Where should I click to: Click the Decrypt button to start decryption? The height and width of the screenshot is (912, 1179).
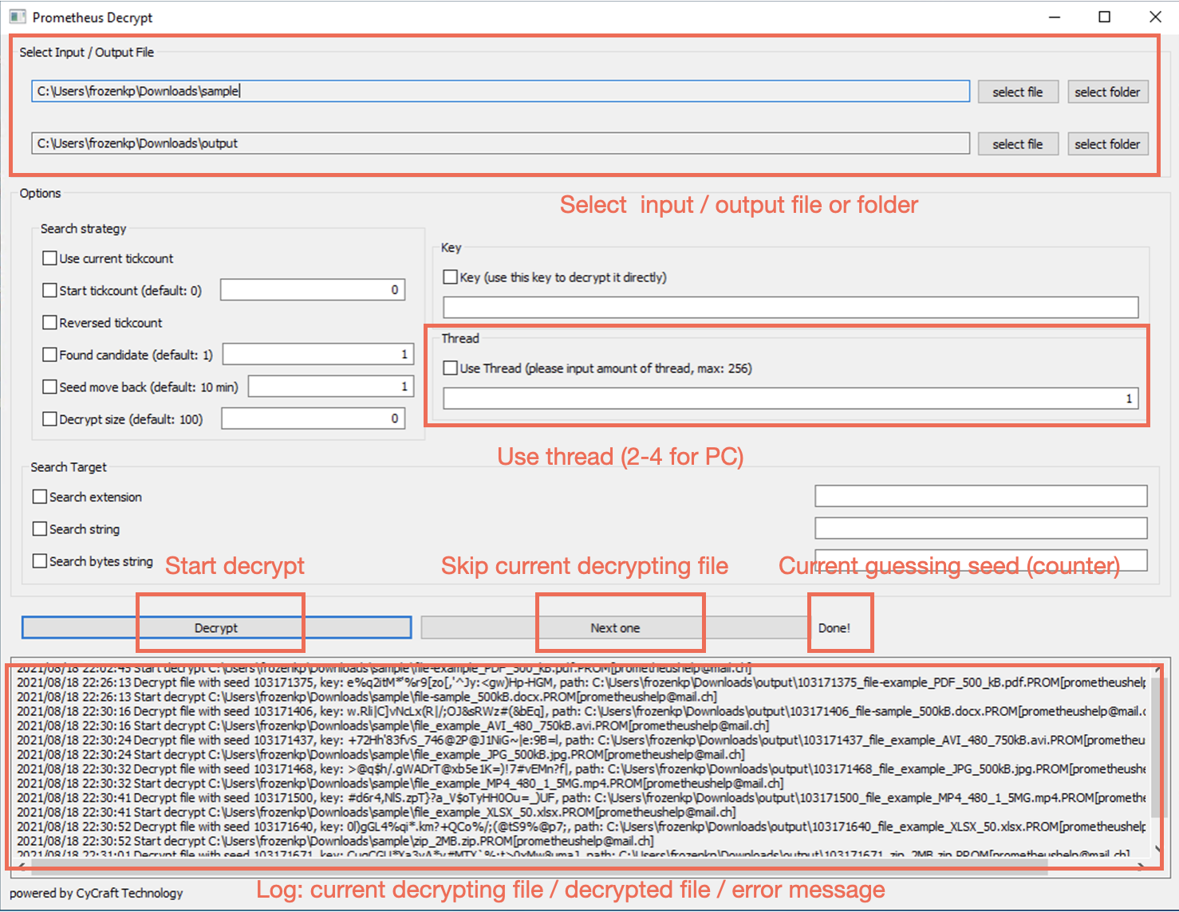pos(216,628)
